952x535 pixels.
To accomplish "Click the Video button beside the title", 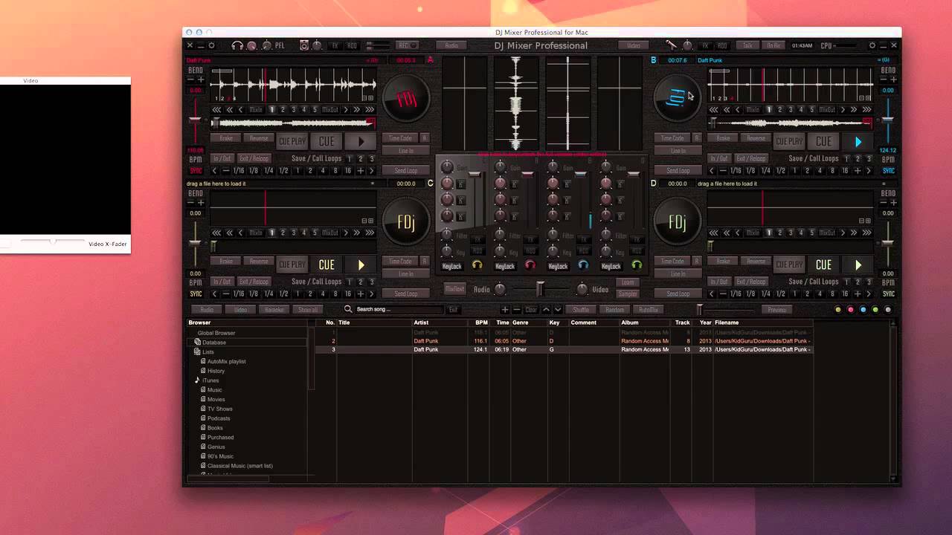I will (x=634, y=45).
